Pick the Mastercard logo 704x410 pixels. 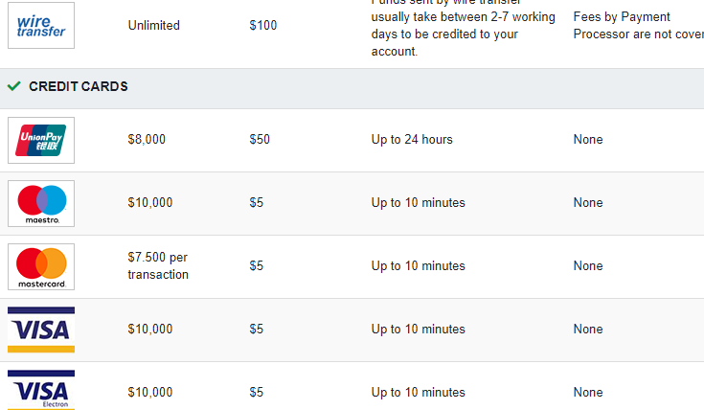pos(41,266)
